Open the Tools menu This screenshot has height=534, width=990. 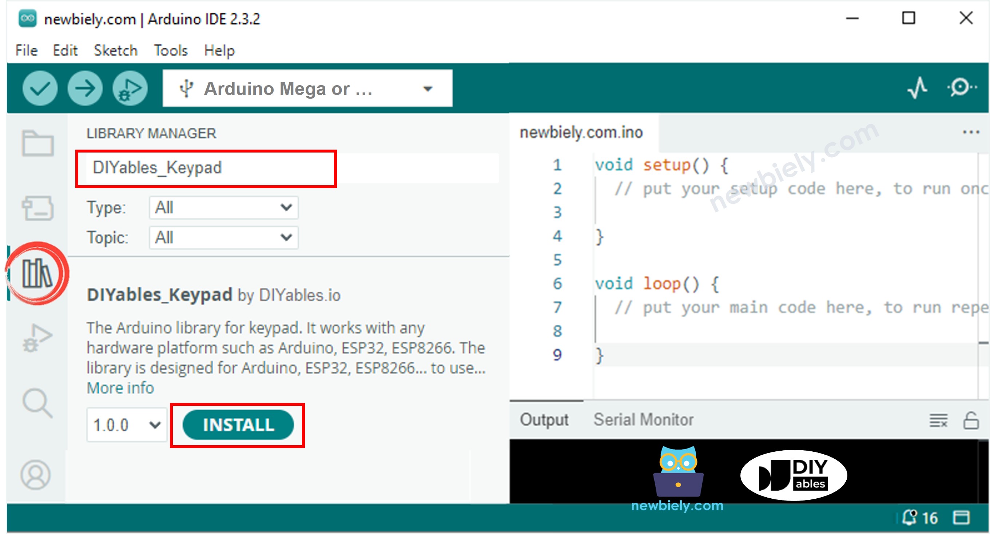pyautogui.click(x=170, y=50)
